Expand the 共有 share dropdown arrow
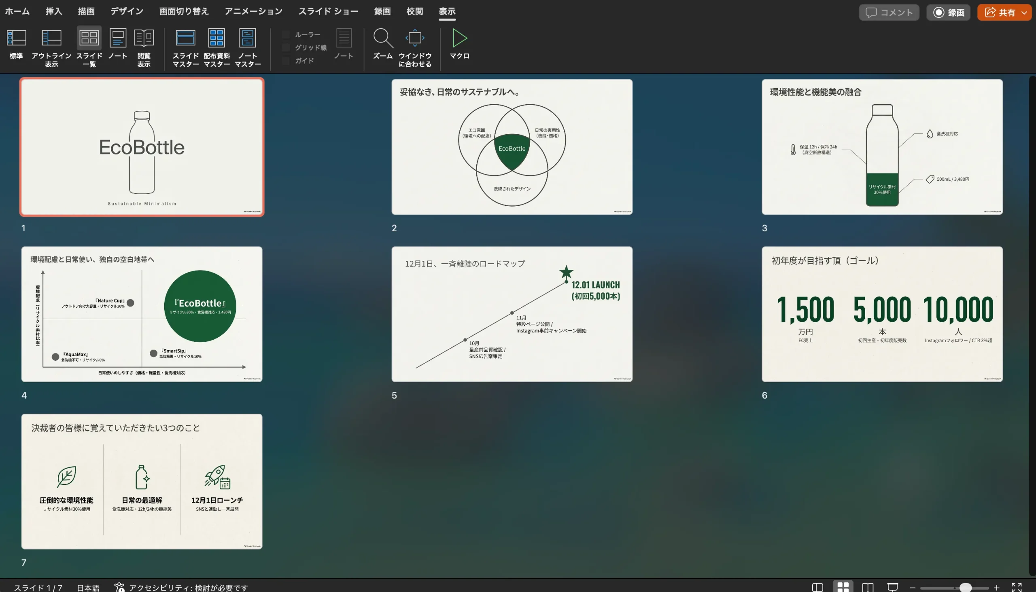This screenshot has height=592, width=1036. 1024,13
